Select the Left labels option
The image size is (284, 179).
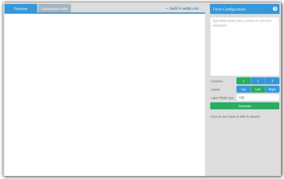click(x=258, y=89)
